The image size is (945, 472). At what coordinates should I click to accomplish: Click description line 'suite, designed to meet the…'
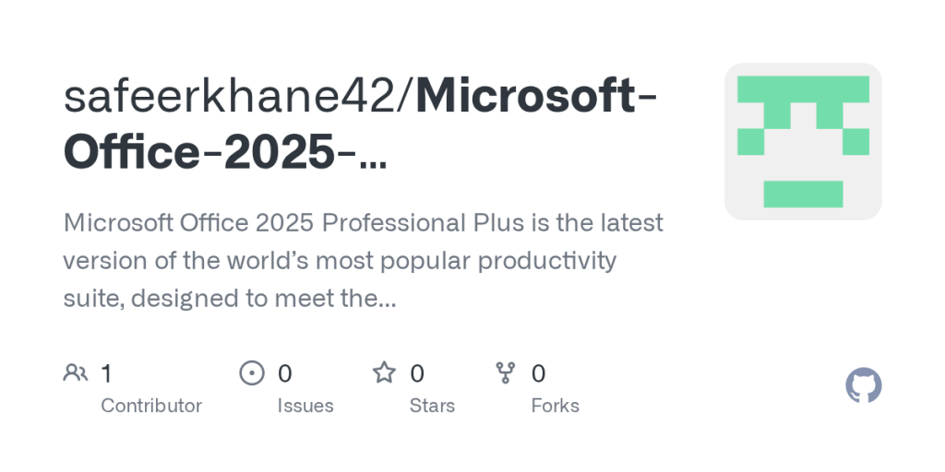pyautogui.click(x=230, y=298)
